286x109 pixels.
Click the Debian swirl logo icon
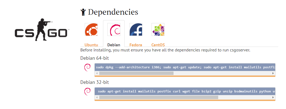click(114, 29)
